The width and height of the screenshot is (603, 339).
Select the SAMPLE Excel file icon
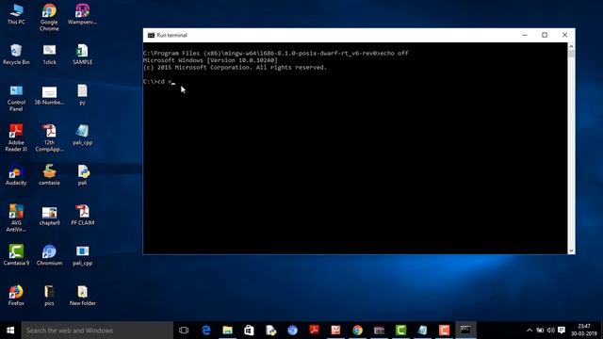82,55
